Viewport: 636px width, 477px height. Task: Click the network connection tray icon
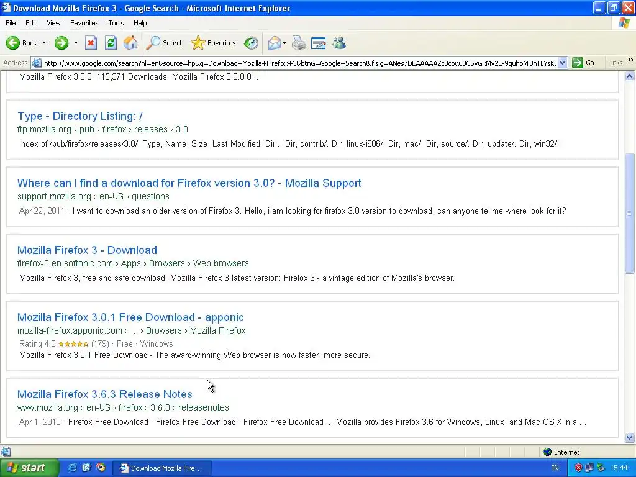(589, 468)
